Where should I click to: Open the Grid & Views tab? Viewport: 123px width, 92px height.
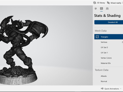pyautogui.click(x=107, y=8)
